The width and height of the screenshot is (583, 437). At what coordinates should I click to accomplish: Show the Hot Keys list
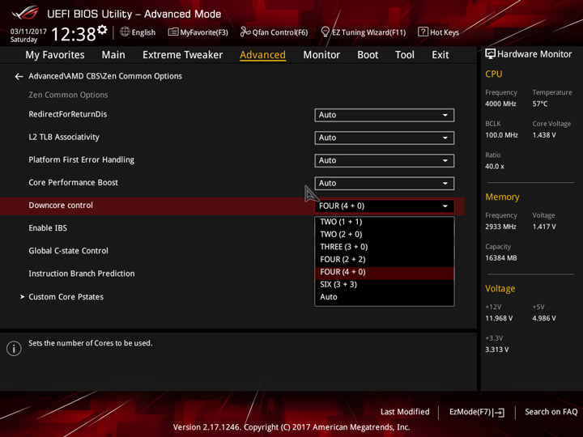(x=439, y=32)
